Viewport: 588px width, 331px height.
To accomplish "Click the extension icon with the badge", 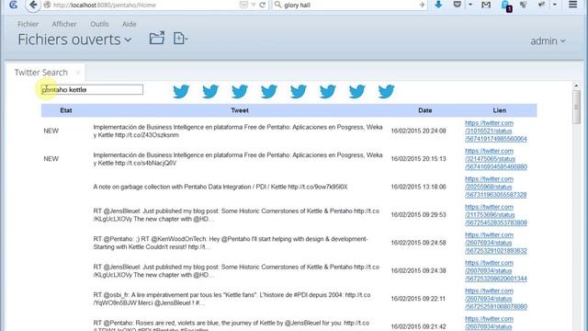I will (x=506, y=6).
